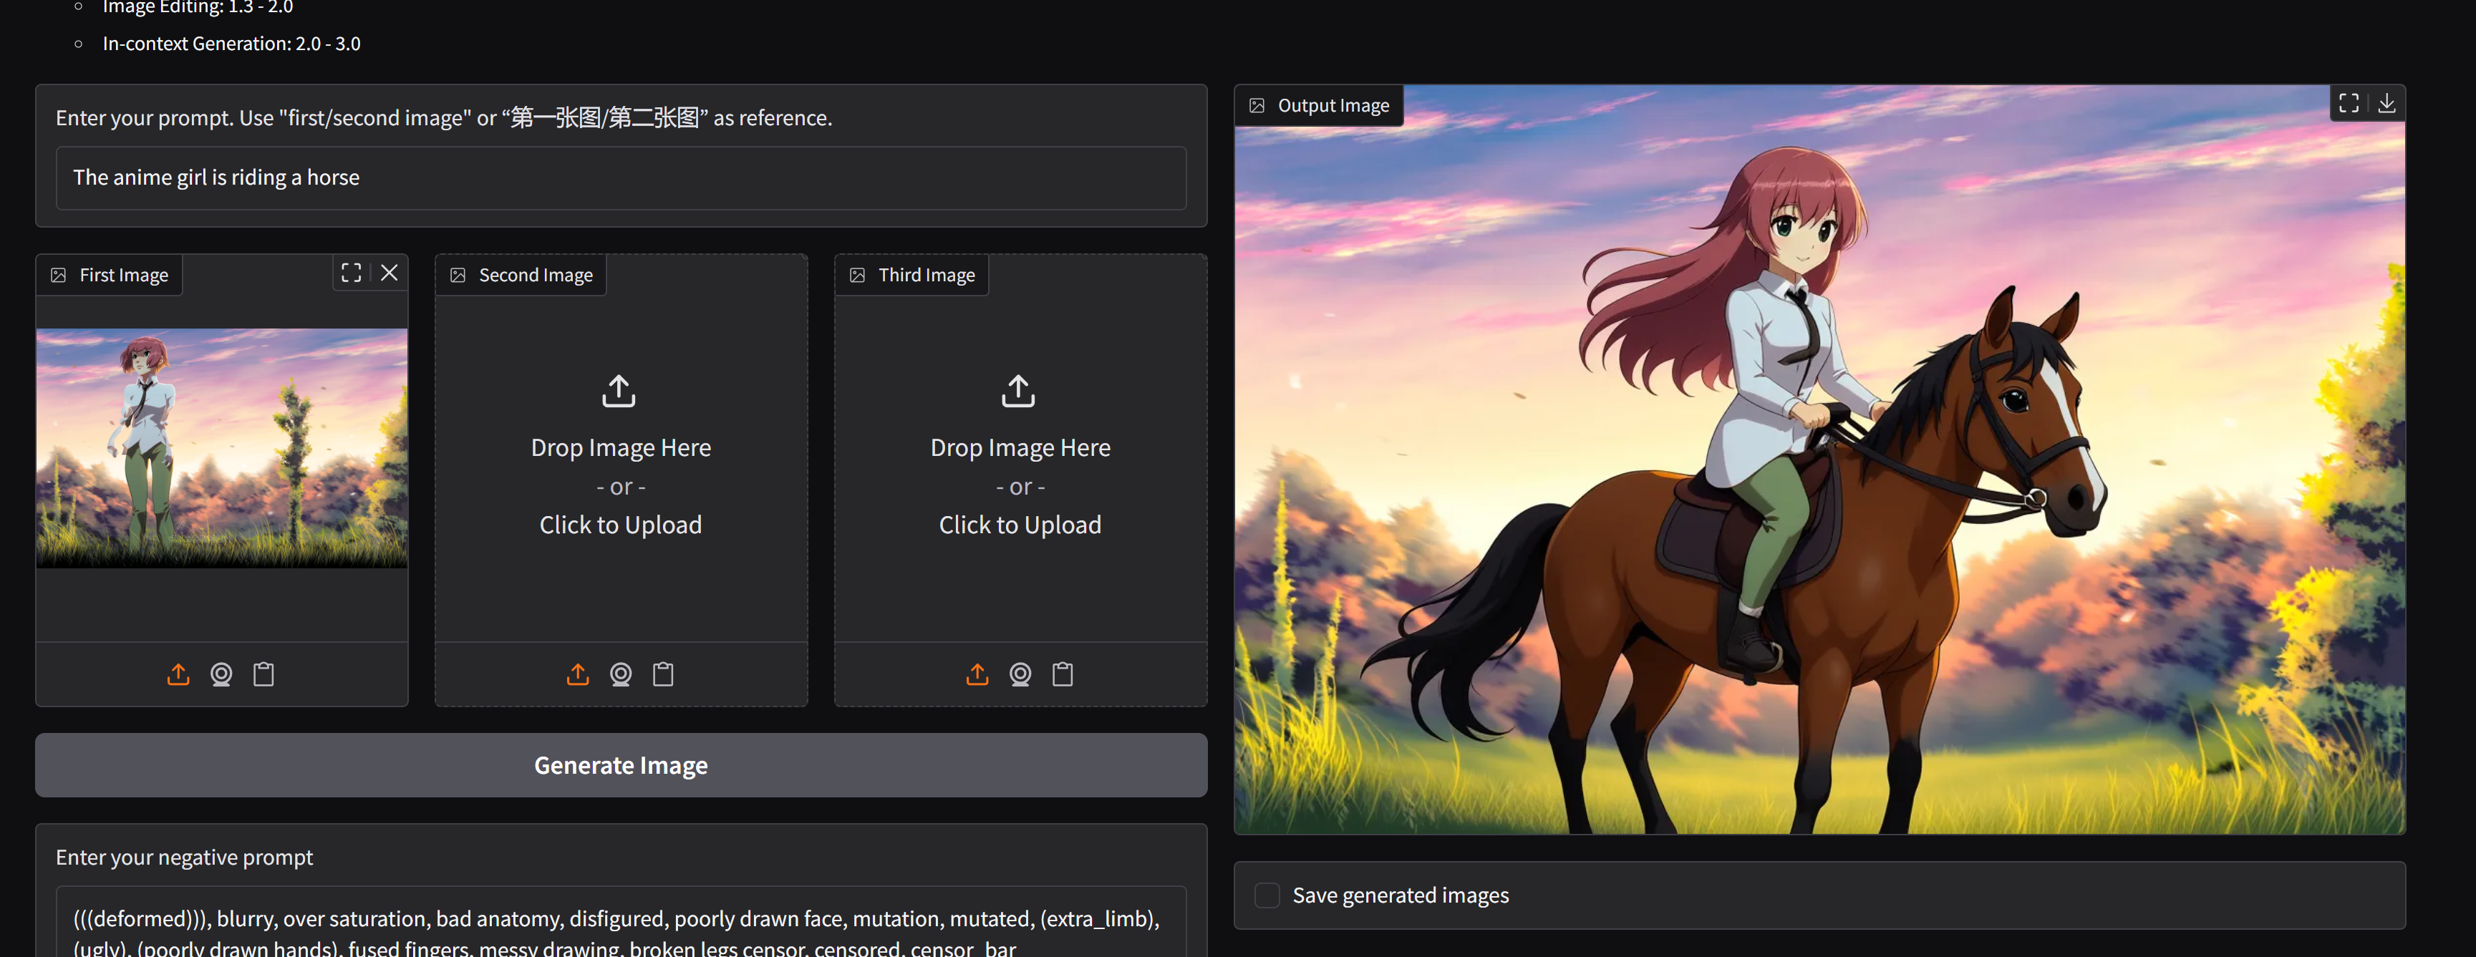2476x957 pixels.
Task: Click clipboard paste icon under First Image
Action: coord(263,674)
